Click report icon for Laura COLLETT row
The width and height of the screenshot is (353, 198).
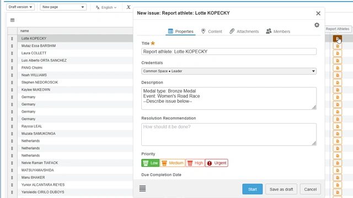(x=337, y=53)
